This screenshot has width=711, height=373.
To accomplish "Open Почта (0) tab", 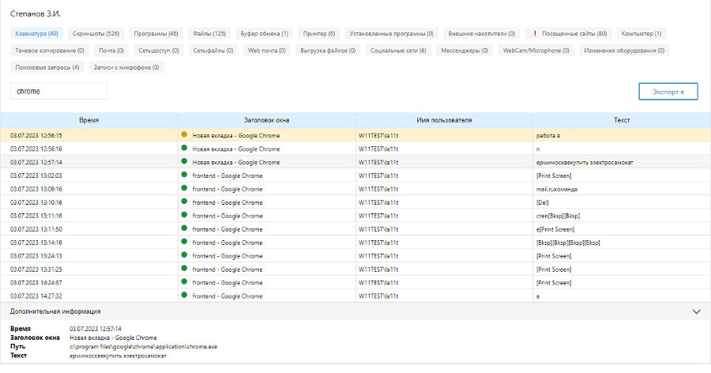I will pyautogui.click(x=111, y=51).
